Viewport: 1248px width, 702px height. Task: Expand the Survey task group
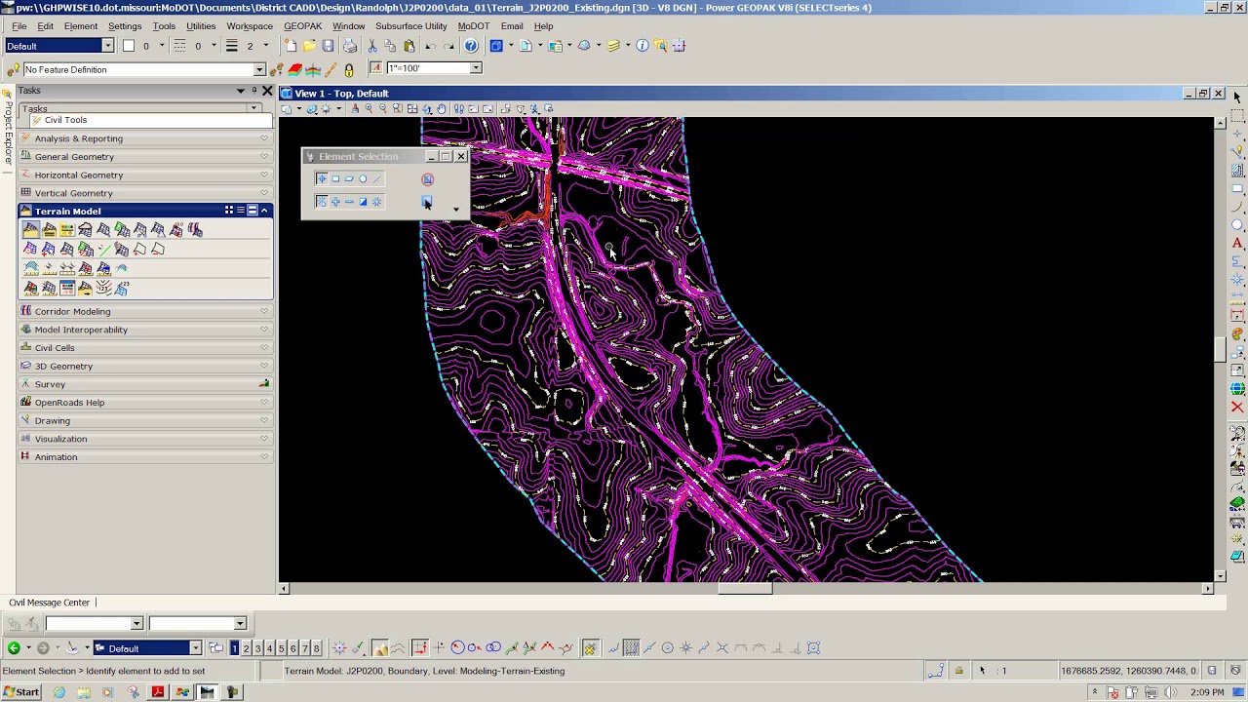[146, 384]
